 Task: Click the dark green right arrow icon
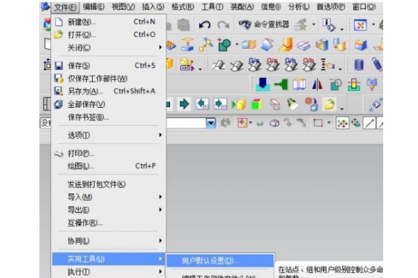pyautogui.click(x=184, y=104)
